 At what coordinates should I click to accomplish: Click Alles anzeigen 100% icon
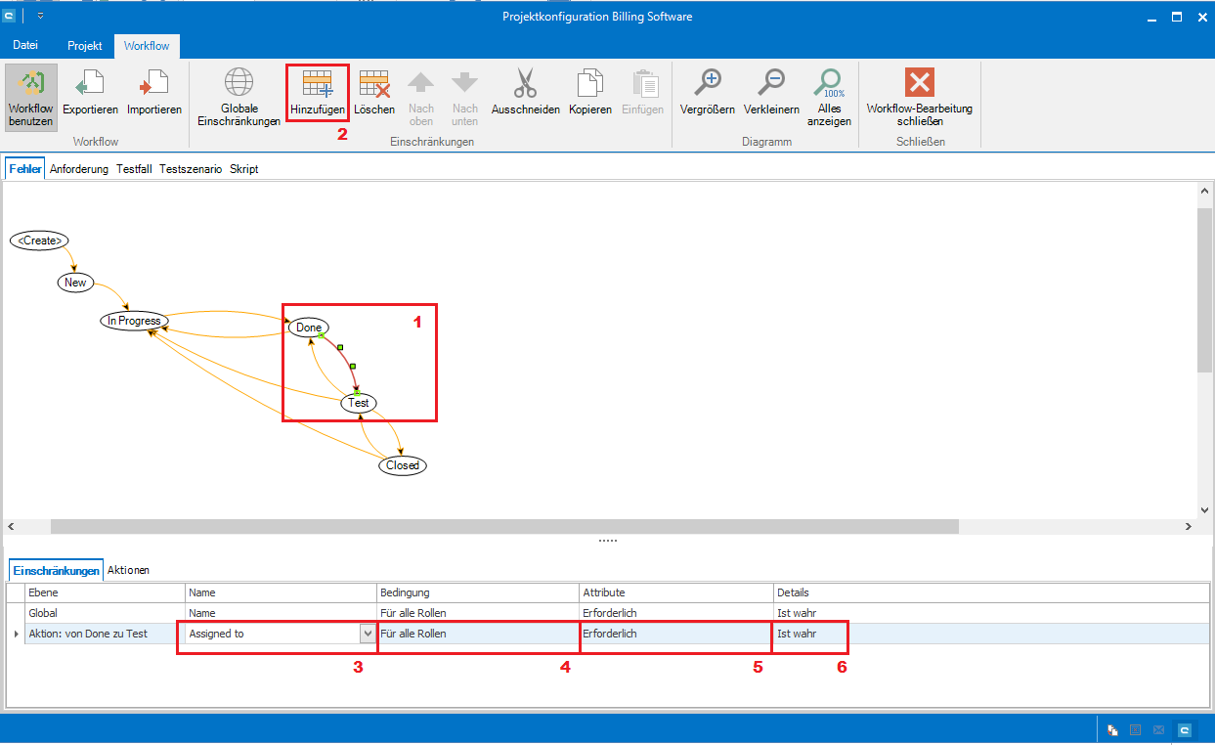tap(829, 84)
